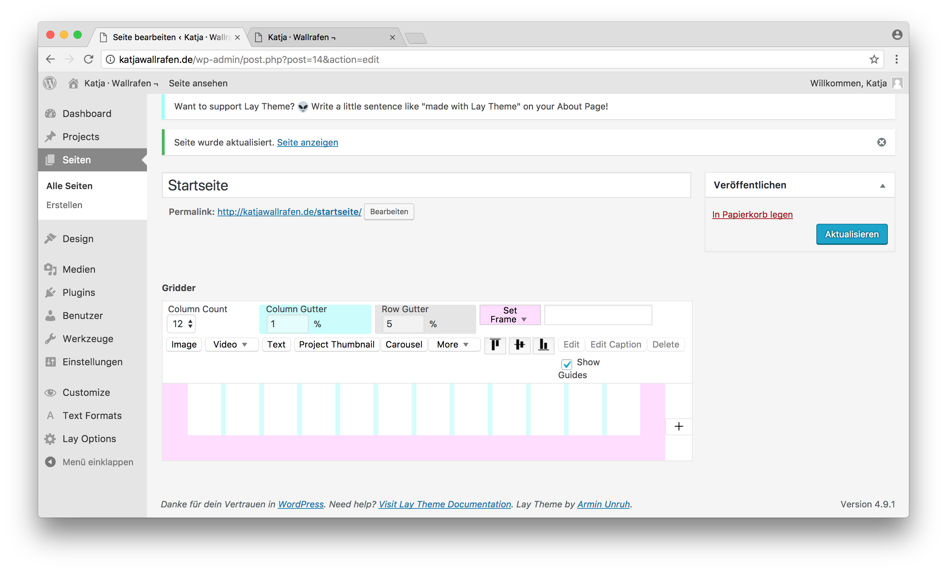Viewport: 947px width, 572px height.
Task: Click the align middle icon in Gridder
Action: 519,344
